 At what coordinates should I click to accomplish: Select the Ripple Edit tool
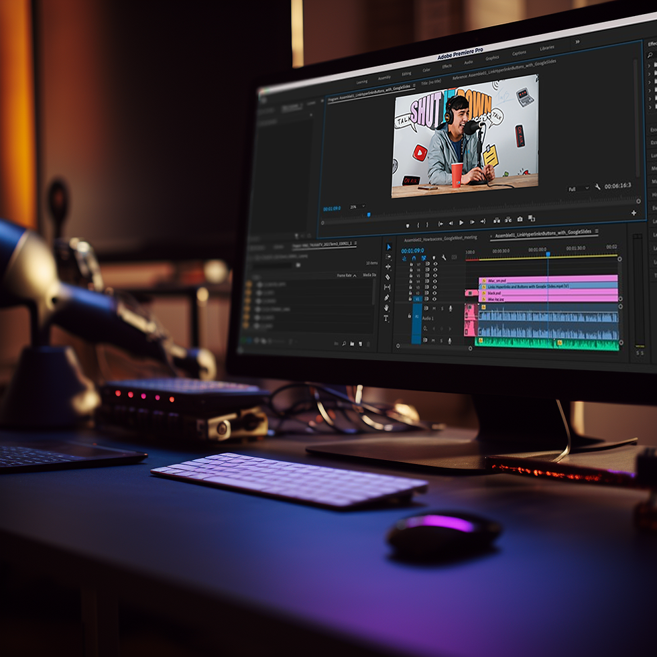point(388,267)
